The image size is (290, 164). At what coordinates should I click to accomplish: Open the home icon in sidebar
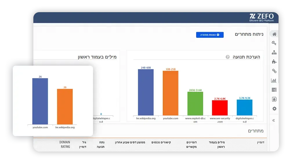click(x=274, y=34)
